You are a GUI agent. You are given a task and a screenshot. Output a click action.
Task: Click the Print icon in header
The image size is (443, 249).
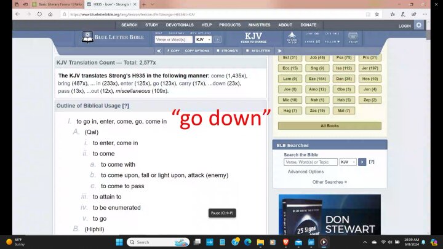[353, 38]
